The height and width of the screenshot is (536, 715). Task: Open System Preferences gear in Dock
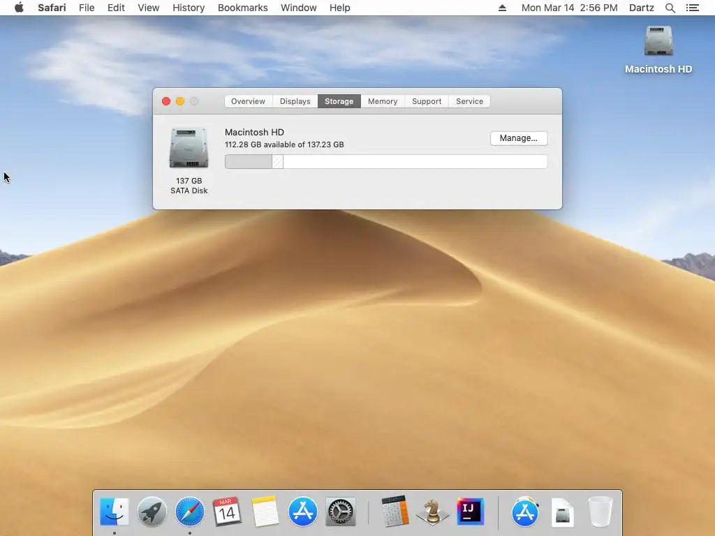coord(341,512)
